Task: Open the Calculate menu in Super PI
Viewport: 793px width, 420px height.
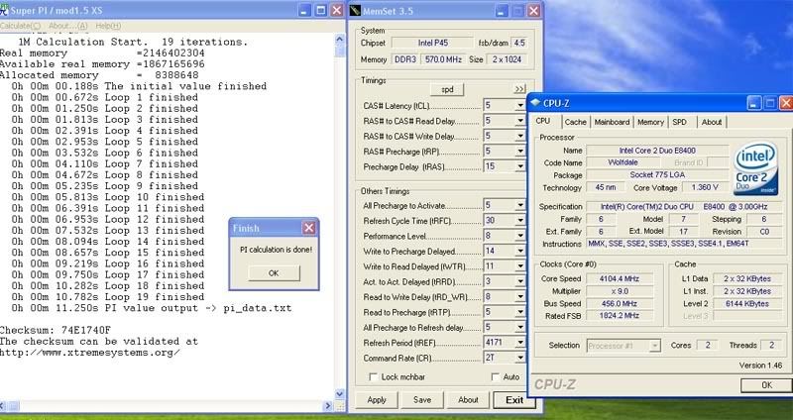Action: tap(20, 26)
